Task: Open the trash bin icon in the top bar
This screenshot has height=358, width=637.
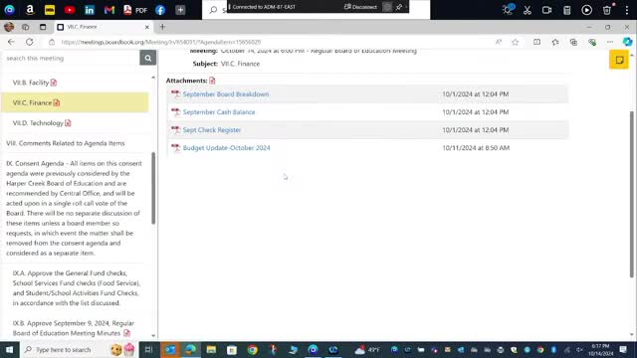Action: 607,10
